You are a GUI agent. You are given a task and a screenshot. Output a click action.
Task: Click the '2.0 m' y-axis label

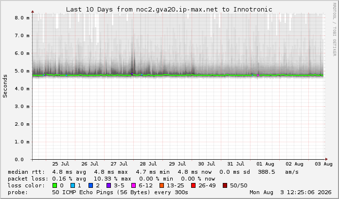tap(22, 124)
